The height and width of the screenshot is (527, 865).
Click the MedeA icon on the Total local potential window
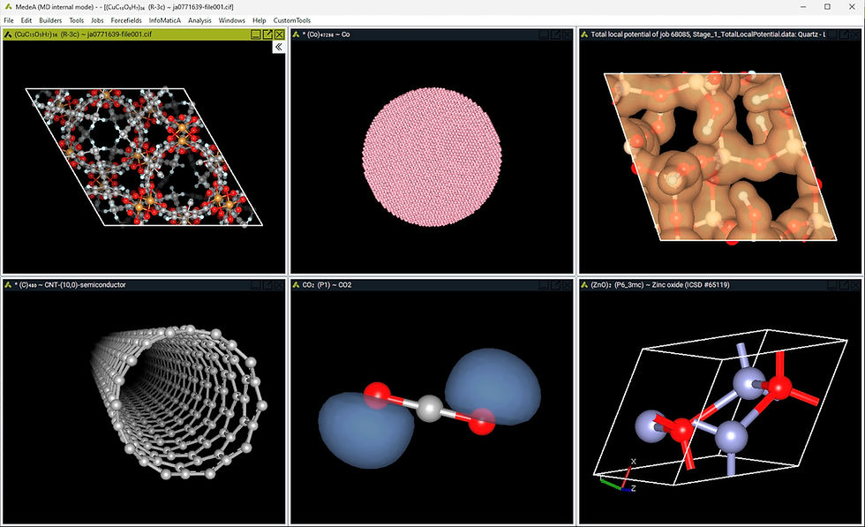[583, 34]
